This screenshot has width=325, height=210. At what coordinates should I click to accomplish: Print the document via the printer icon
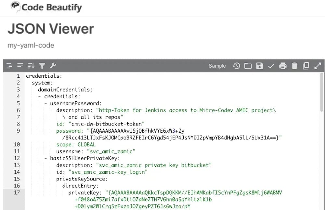pyautogui.click(x=283, y=66)
